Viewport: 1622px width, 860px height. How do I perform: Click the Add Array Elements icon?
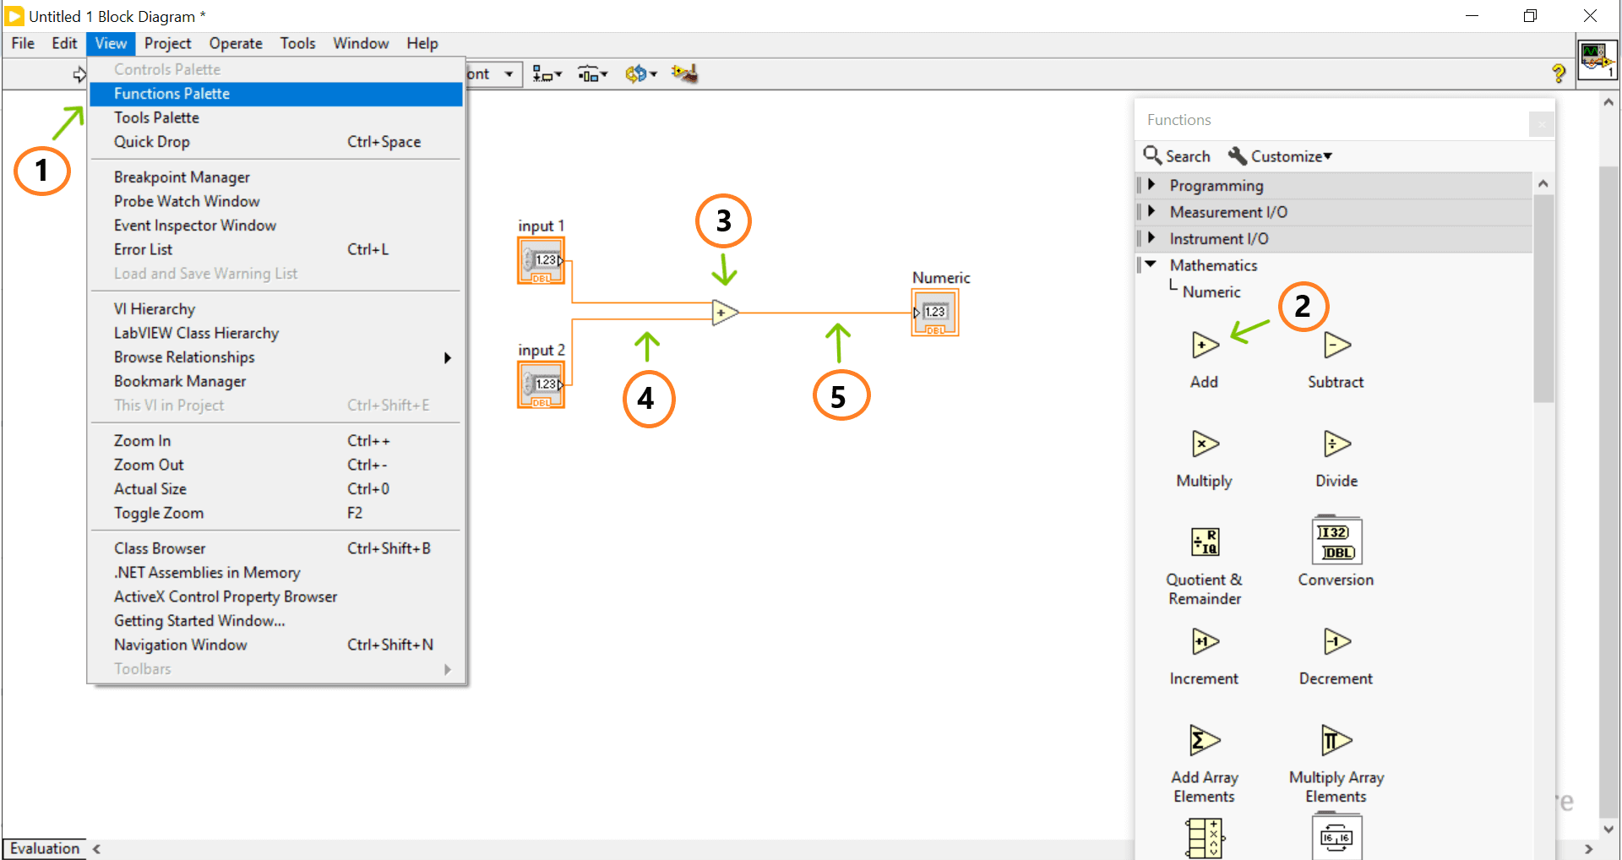pos(1204,741)
